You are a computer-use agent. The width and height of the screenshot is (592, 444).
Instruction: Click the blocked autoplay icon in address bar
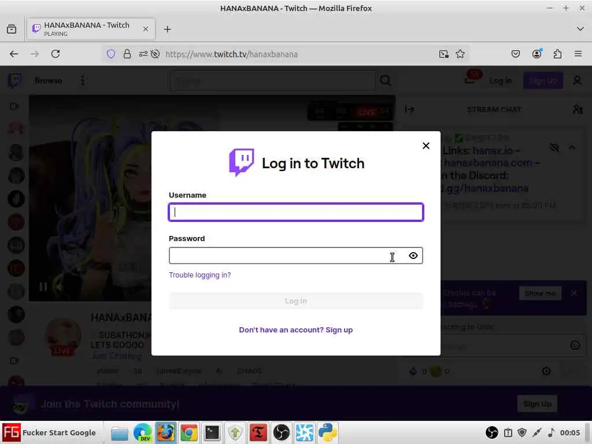point(155,54)
